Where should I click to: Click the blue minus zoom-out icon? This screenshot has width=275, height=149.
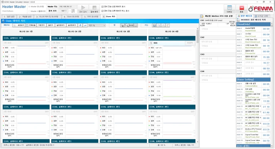coord(85,25)
